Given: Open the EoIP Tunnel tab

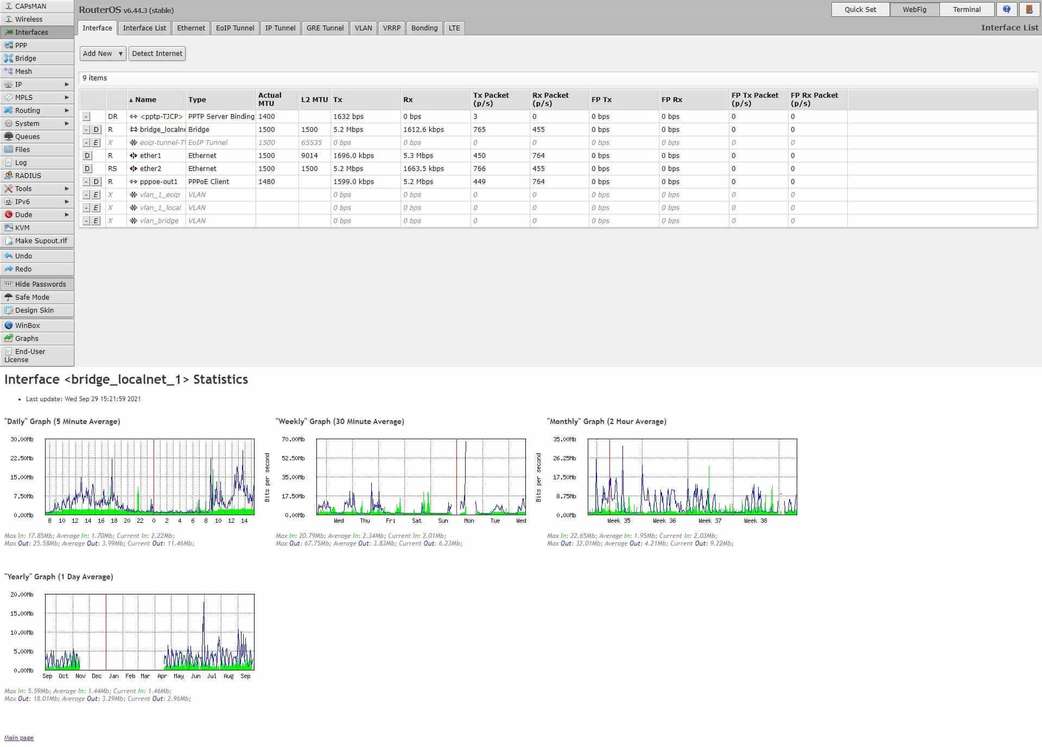Looking at the screenshot, I should coord(234,28).
